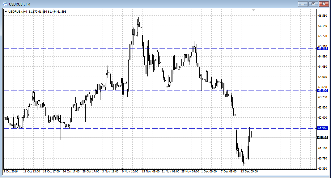Click the 64.060 price scale value
Viewport: 331px width, 178px height.
(x=323, y=77)
